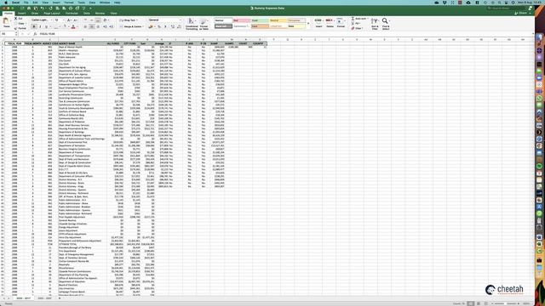This screenshot has width=545, height=306.
Task: Open the Clear dropdown
Action: [358, 28]
